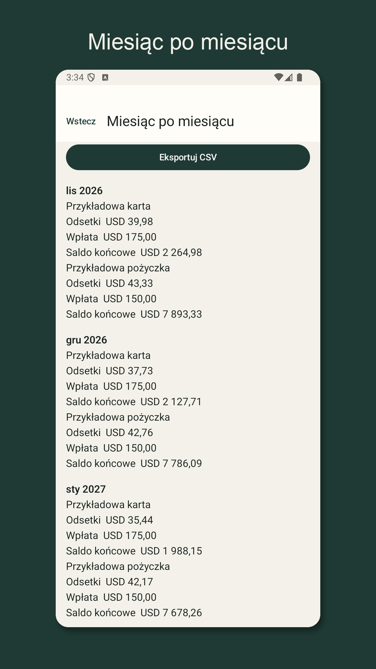Select the gru 2026 month heading

86,340
